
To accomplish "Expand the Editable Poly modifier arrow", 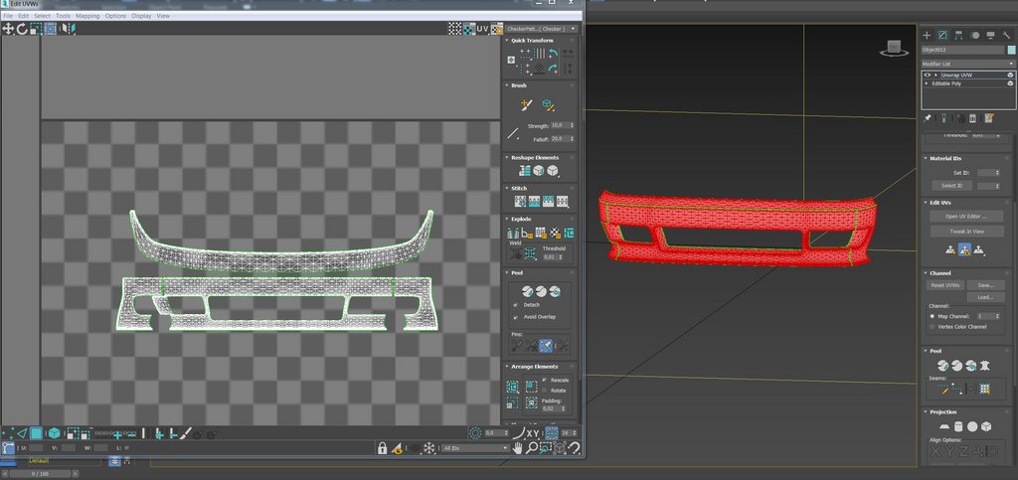I will coord(927,83).
